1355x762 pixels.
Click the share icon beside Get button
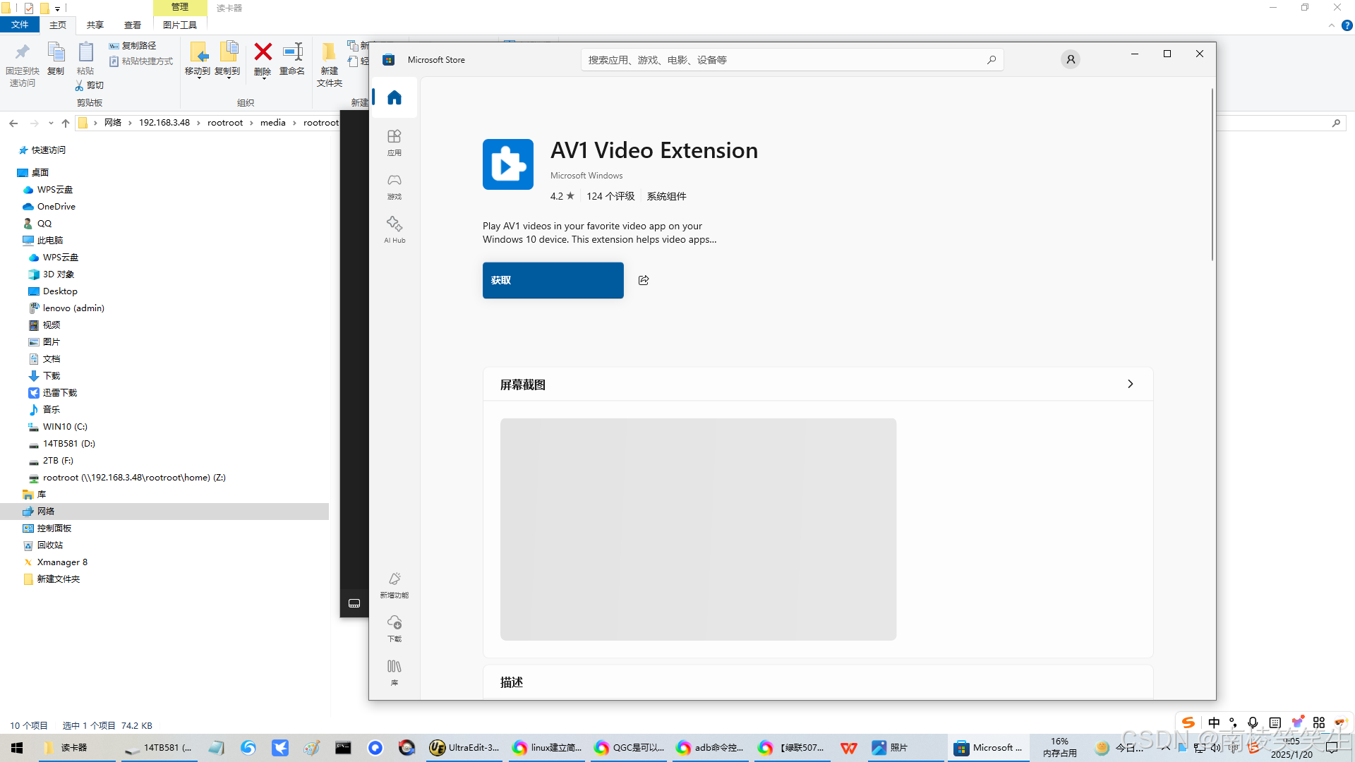644,280
